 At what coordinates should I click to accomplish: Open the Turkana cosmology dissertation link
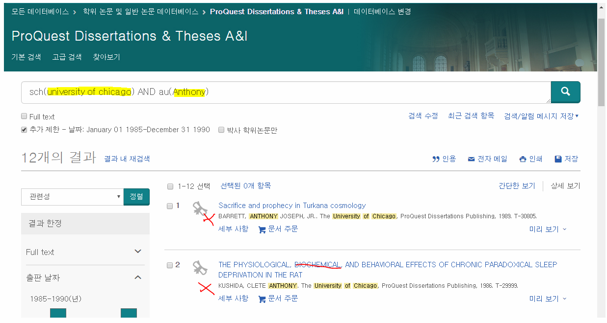[292, 205]
